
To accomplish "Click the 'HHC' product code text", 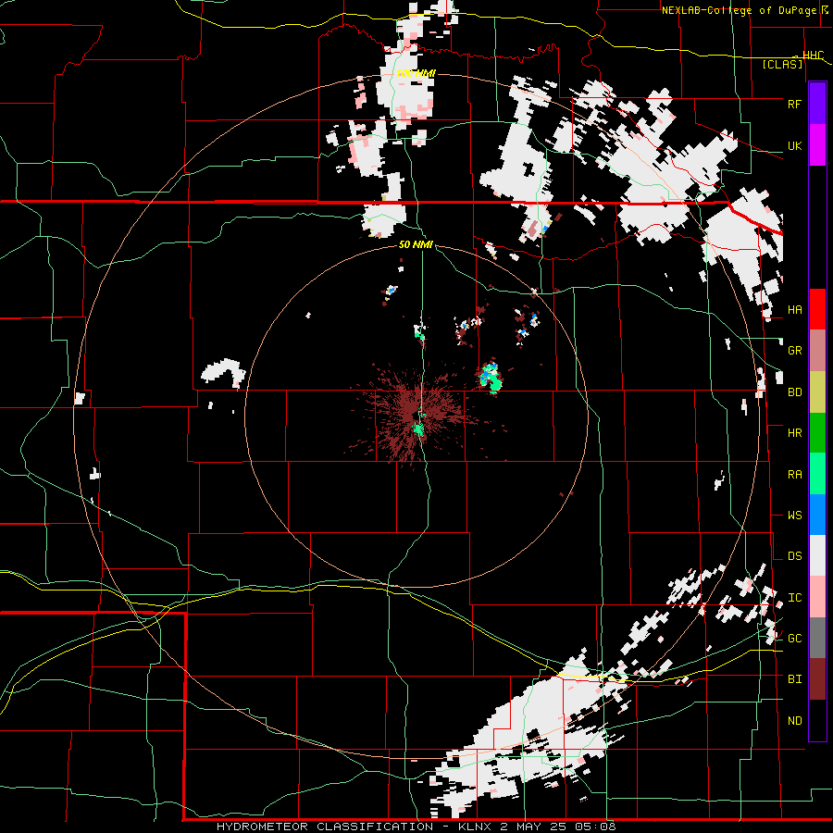I will pyautogui.click(x=813, y=56).
